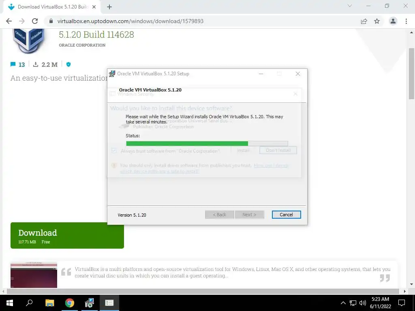Click page vertical scrollbar thumb
415x311 pixels.
411,74
